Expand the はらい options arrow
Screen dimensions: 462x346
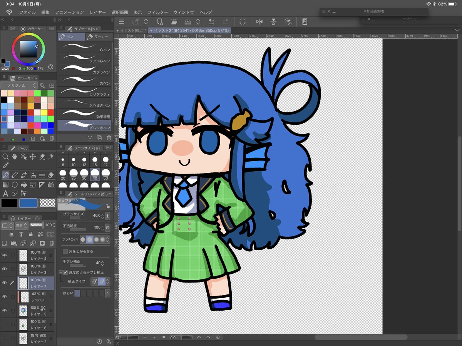click(107, 293)
